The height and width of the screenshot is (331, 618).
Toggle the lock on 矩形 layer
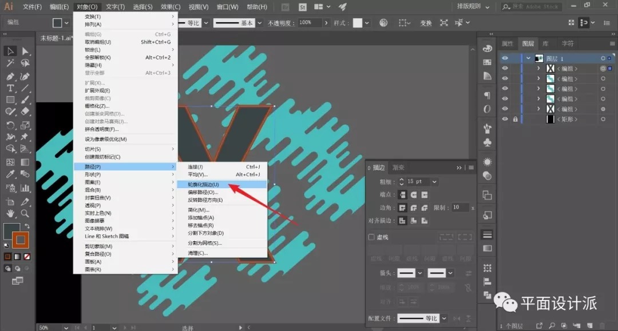515,119
